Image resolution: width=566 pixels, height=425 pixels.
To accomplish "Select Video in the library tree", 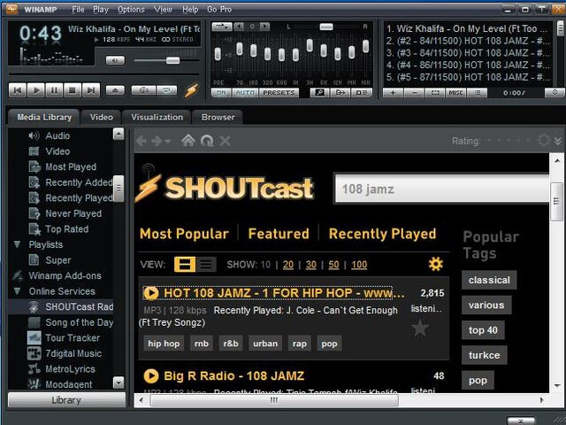I will point(57,151).
